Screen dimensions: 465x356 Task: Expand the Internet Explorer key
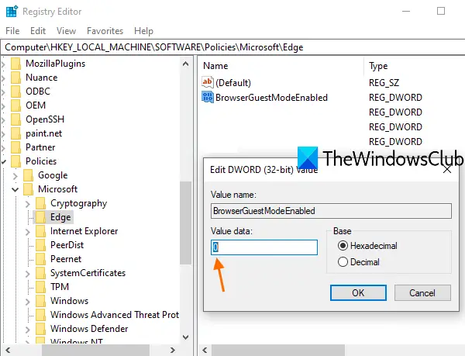[x=28, y=231]
